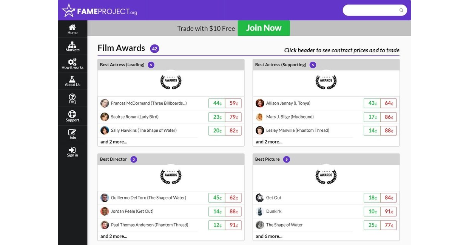Open the FAQ sidebar item

tap(73, 99)
